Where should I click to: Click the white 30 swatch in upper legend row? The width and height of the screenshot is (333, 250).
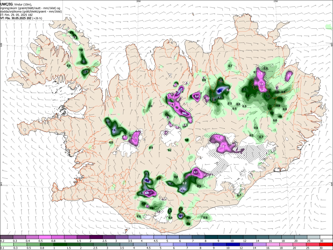tap(326, 237)
